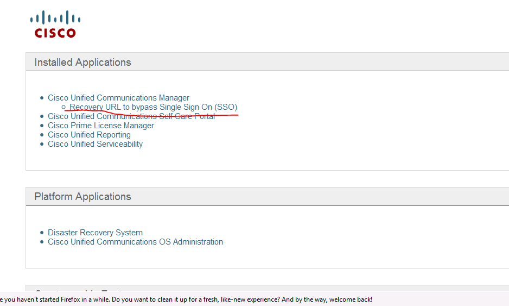Open Cisco Prime License Manager
The height and width of the screenshot is (306, 509).
[x=101, y=126]
